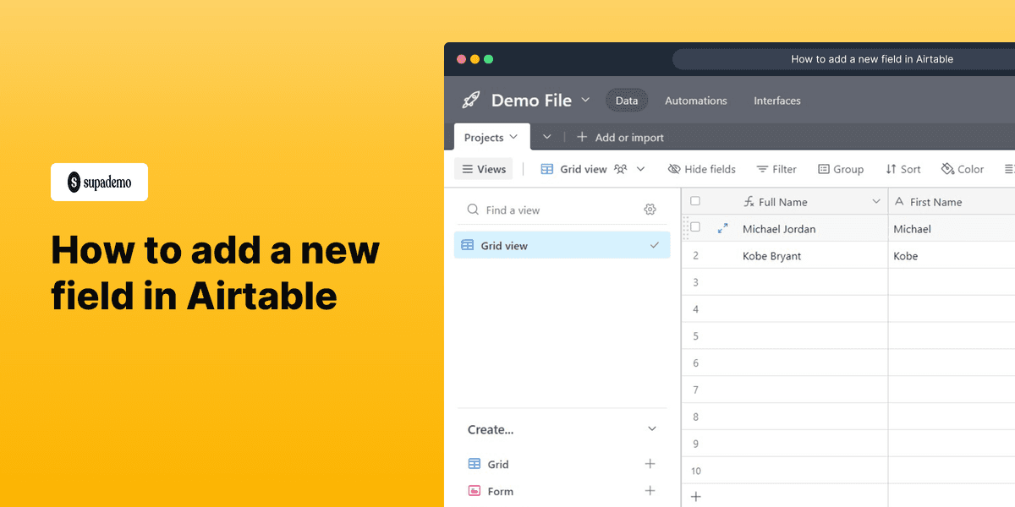Screen dimensions: 1015x507
Task: Toggle Hide fields in the toolbar
Action: 701,169
